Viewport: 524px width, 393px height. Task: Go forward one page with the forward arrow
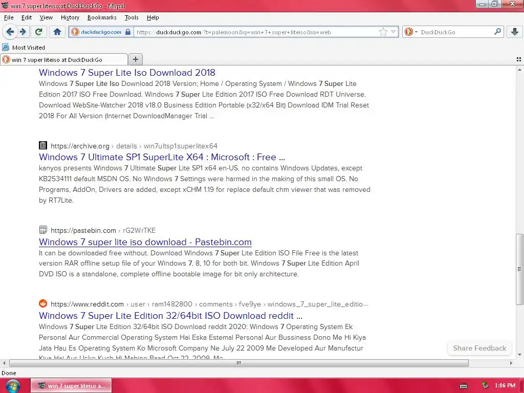click(x=23, y=32)
